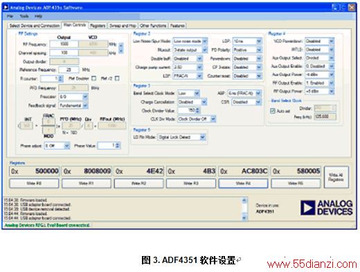Enable the Ref Doubler checkbox

click(x=94, y=78)
